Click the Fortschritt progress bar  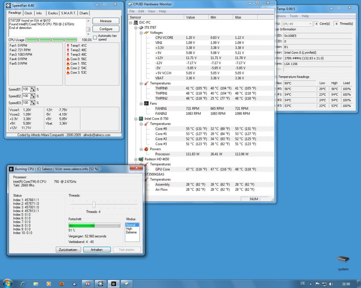pyautogui.click(x=95, y=225)
